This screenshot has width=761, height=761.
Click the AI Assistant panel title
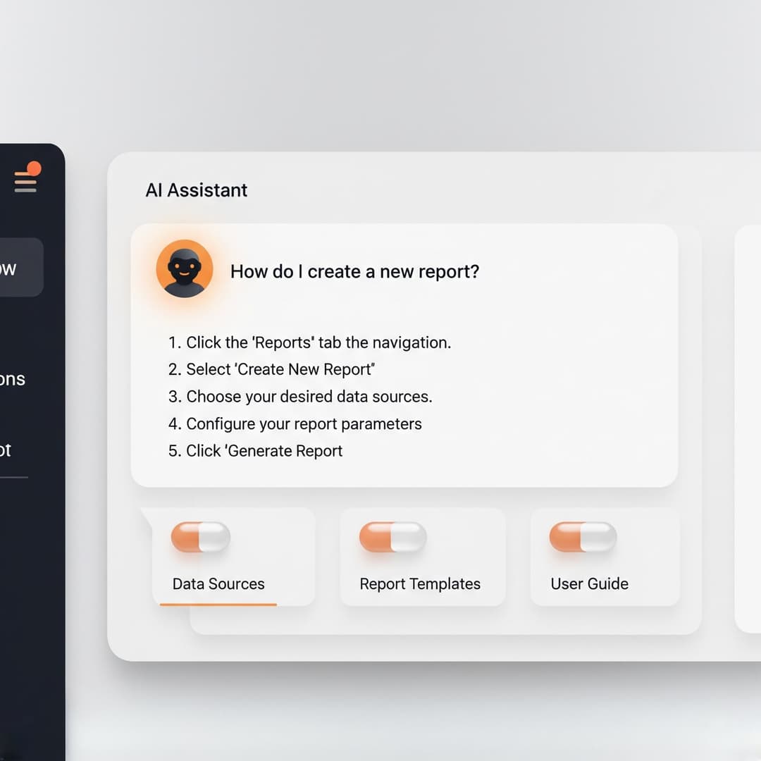pos(197,190)
